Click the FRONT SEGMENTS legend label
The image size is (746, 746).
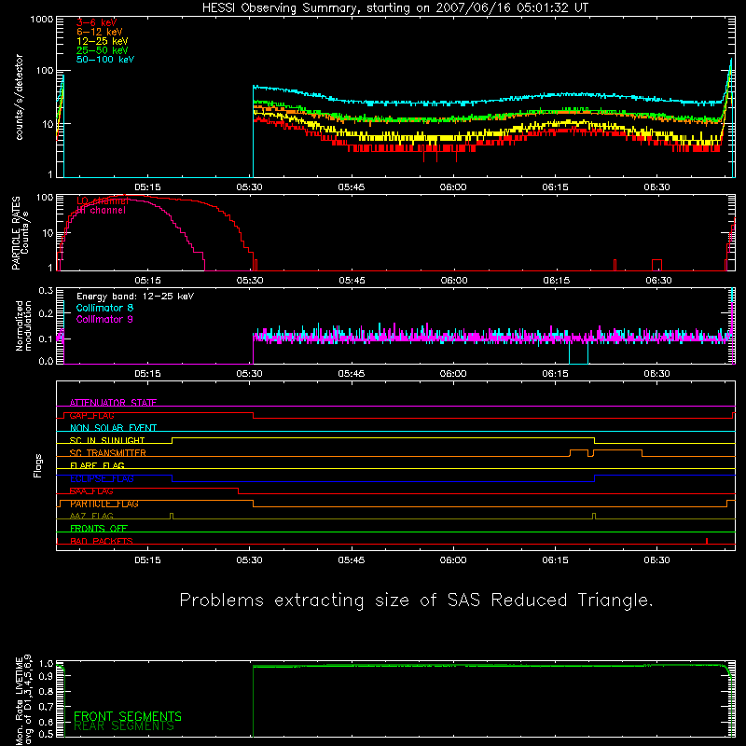[x=128, y=716]
